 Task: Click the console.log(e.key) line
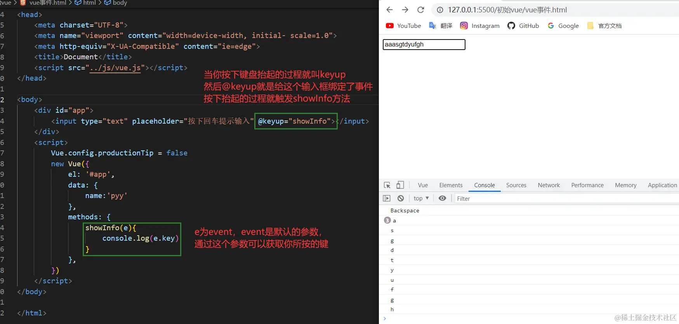tap(141, 238)
